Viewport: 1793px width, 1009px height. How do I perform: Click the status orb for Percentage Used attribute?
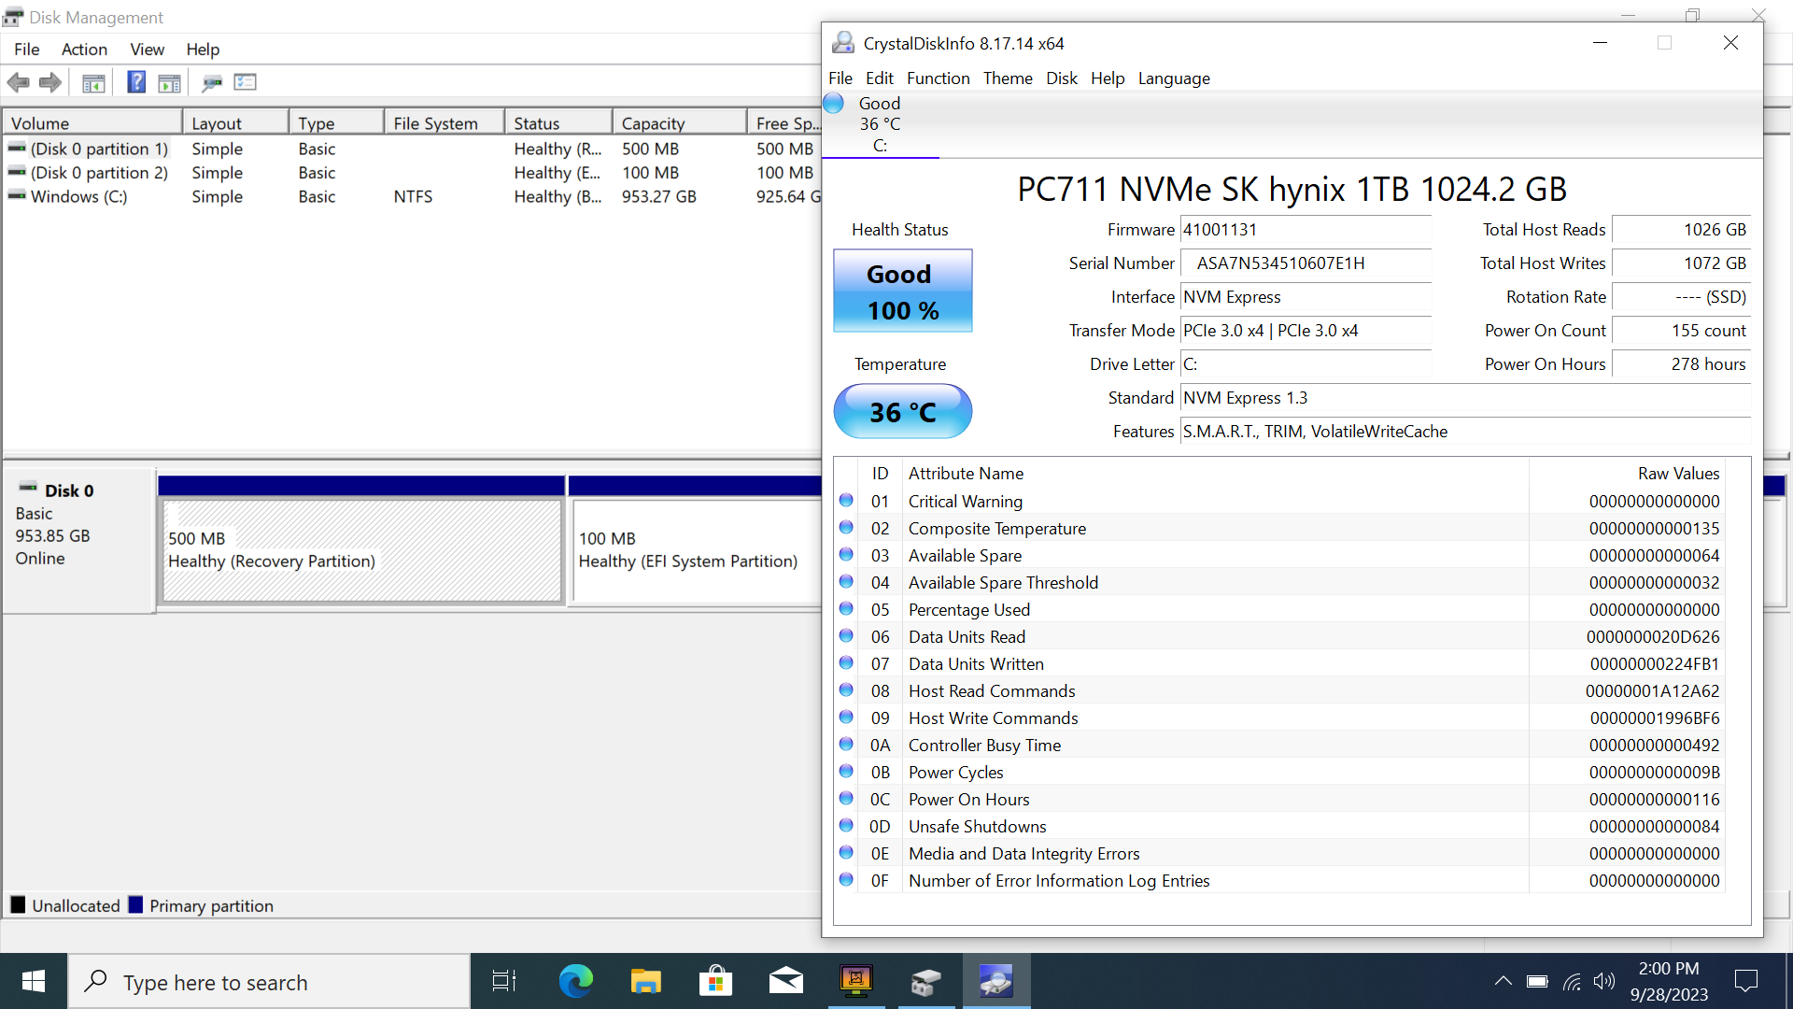(846, 609)
